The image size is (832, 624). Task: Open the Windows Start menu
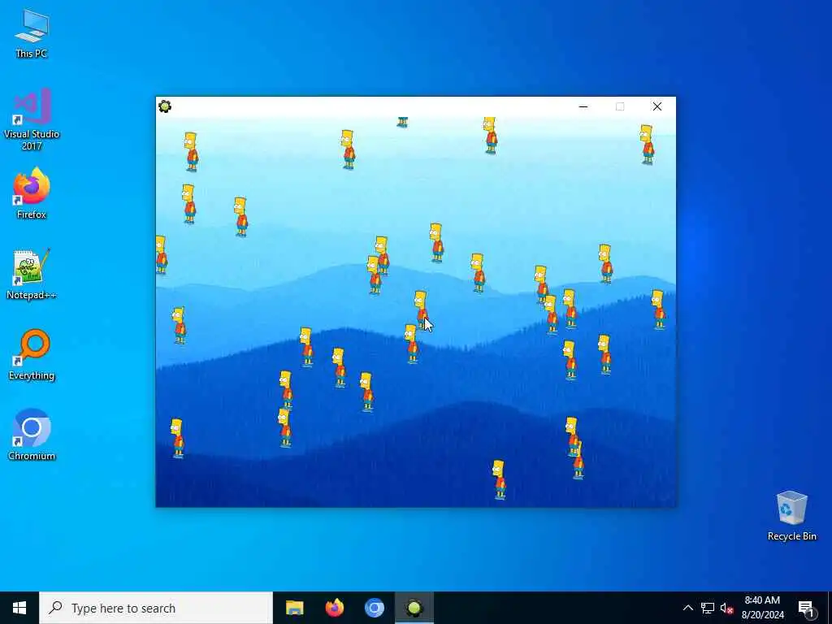click(x=19, y=608)
